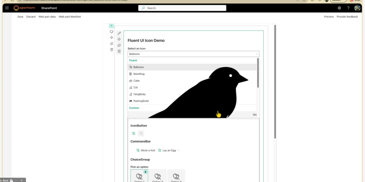
Task: Click the Select an Icon label
Action: (x=137, y=48)
